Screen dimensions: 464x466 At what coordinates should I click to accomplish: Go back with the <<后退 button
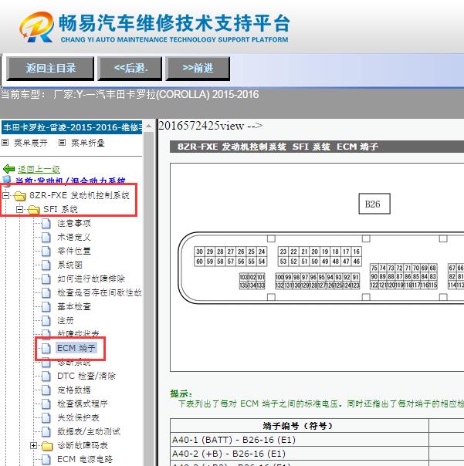(x=130, y=69)
